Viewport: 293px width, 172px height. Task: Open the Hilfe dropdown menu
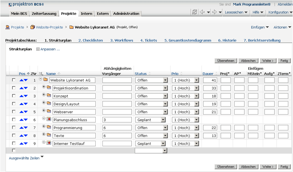258,12
